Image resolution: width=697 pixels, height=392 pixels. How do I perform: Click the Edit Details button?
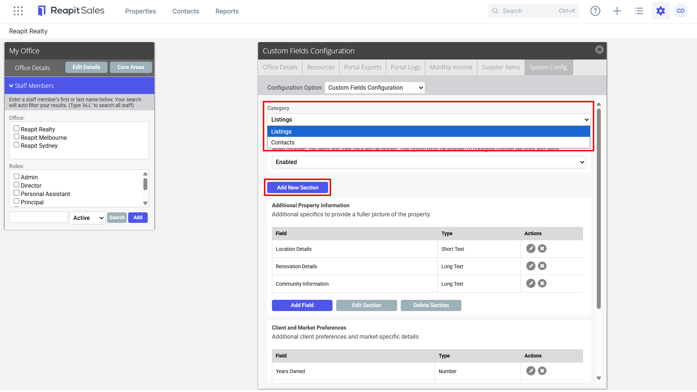[x=86, y=67]
